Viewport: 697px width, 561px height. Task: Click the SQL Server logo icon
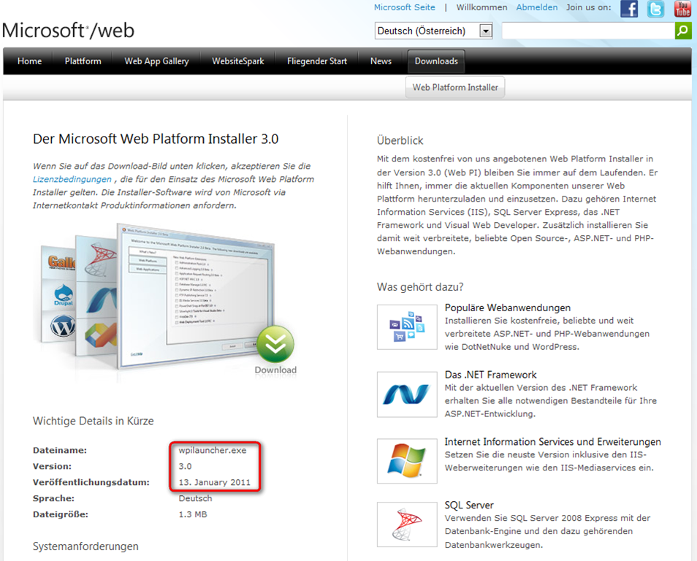[407, 524]
